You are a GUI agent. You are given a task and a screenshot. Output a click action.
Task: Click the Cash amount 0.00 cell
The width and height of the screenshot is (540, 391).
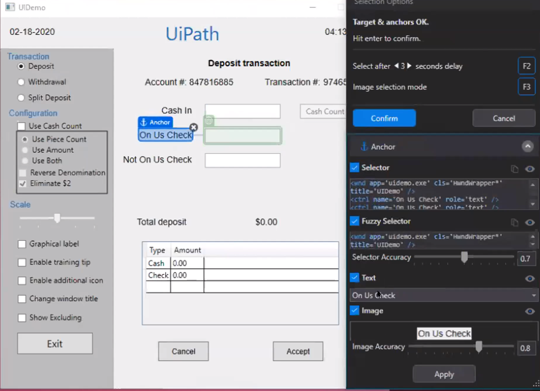pos(187,263)
